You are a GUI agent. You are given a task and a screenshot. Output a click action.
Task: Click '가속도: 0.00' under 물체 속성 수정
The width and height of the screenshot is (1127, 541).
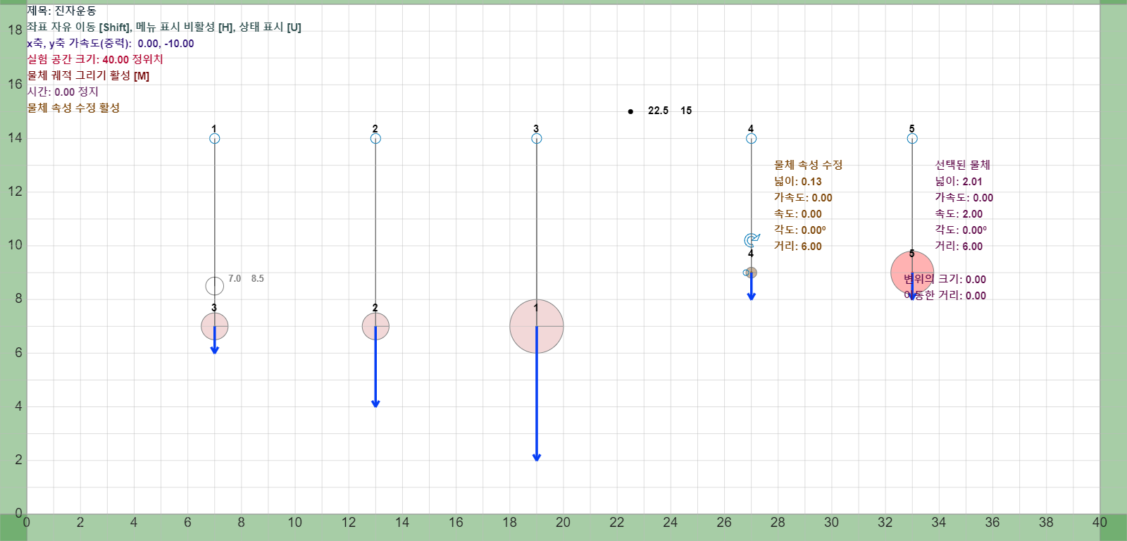803,197
